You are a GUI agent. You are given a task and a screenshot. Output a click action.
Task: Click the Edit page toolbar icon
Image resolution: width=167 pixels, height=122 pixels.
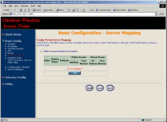(x=77, y=10)
